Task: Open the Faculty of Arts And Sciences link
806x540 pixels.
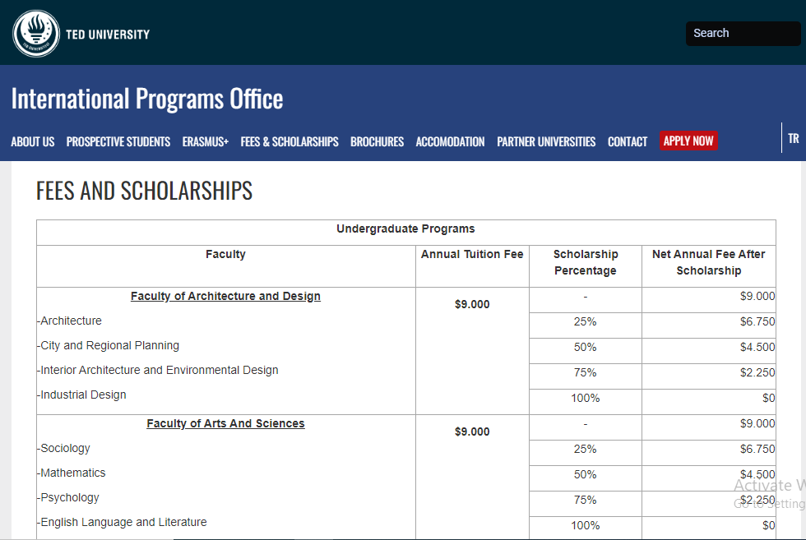Action: [x=225, y=423]
